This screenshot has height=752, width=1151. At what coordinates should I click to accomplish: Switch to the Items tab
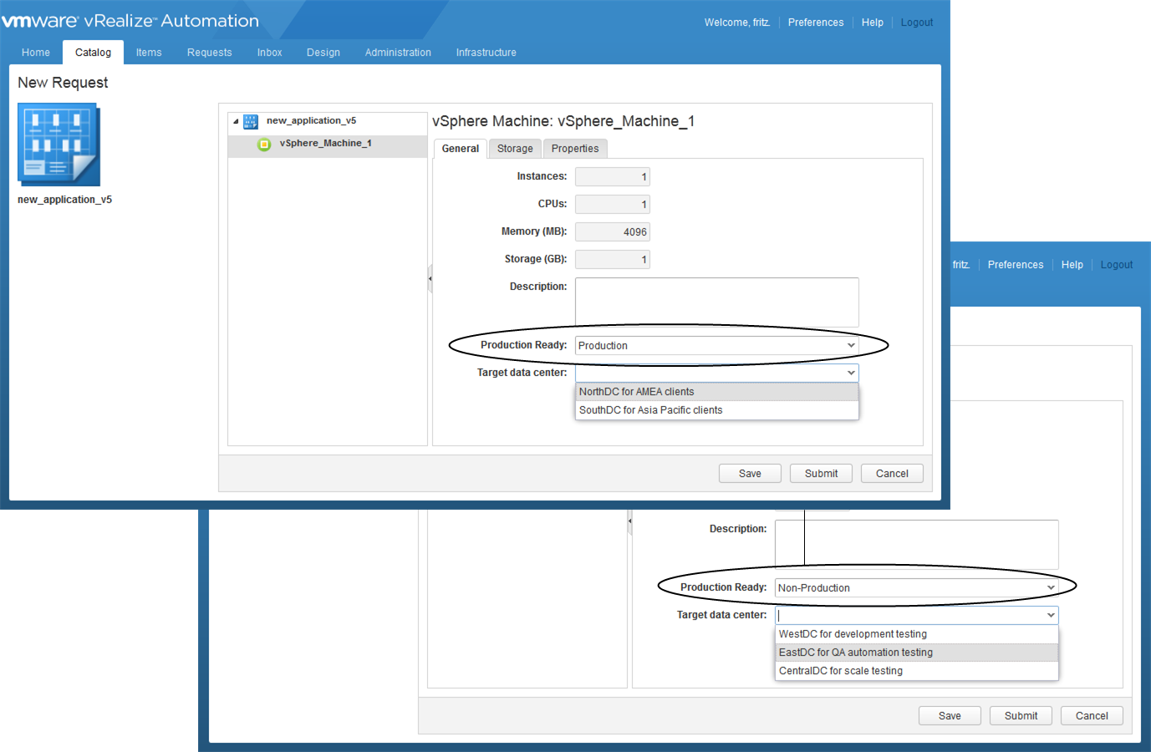tap(149, 52)
